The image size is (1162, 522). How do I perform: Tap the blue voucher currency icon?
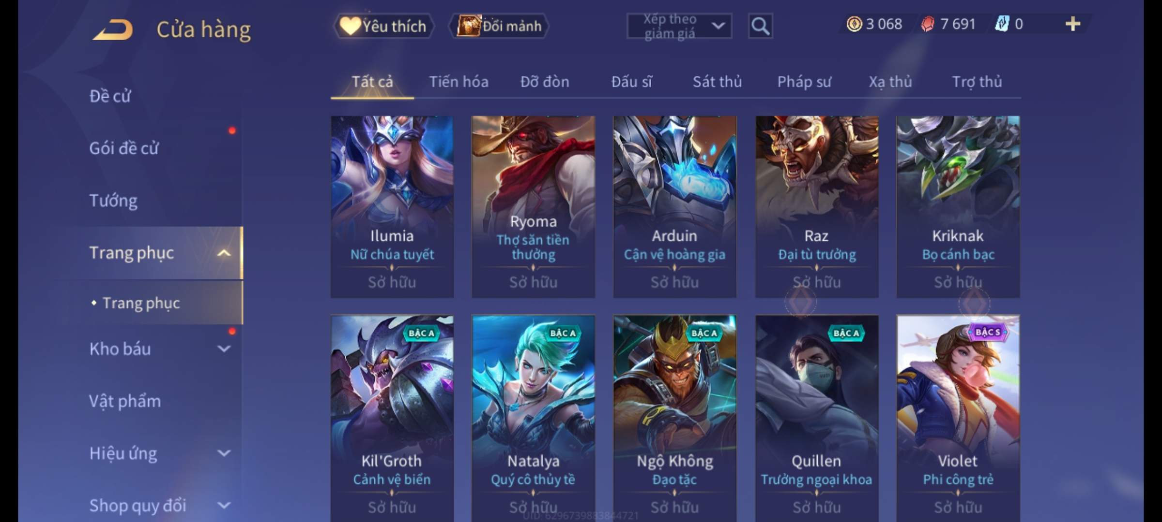pos(1001,24)
